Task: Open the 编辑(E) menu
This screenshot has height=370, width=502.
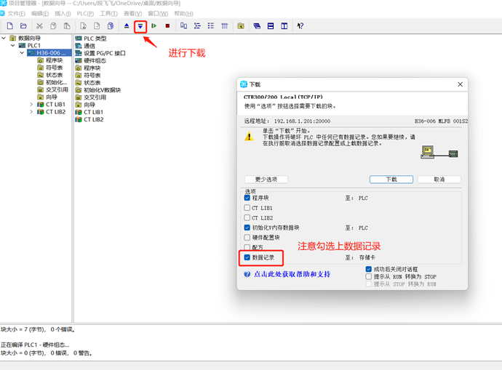Action: point(40,14)
